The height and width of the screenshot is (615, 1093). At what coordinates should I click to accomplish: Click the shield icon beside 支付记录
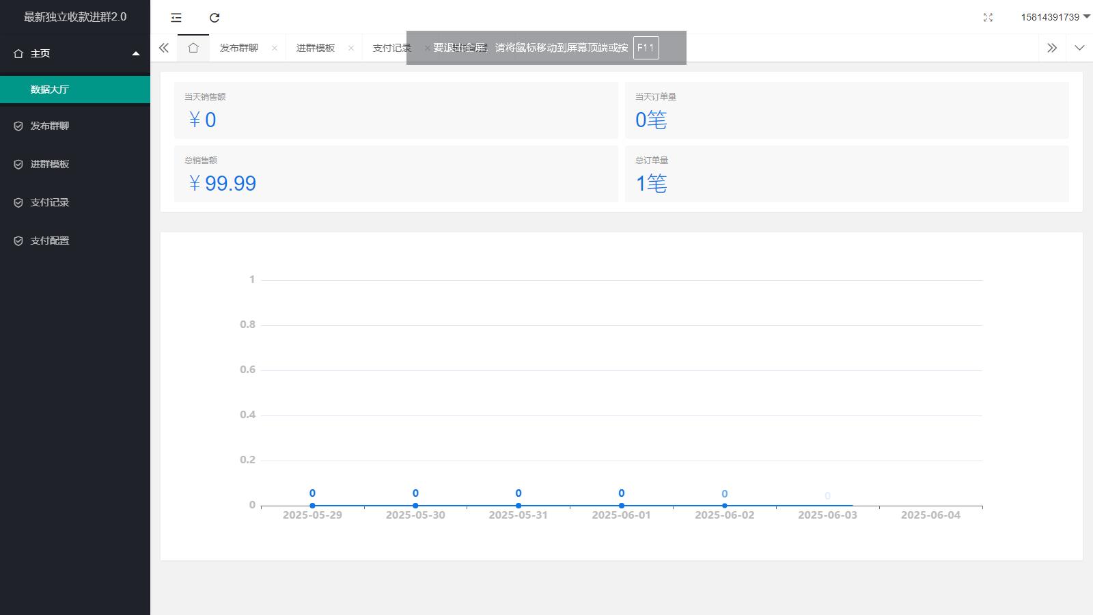tap(18, 203)
